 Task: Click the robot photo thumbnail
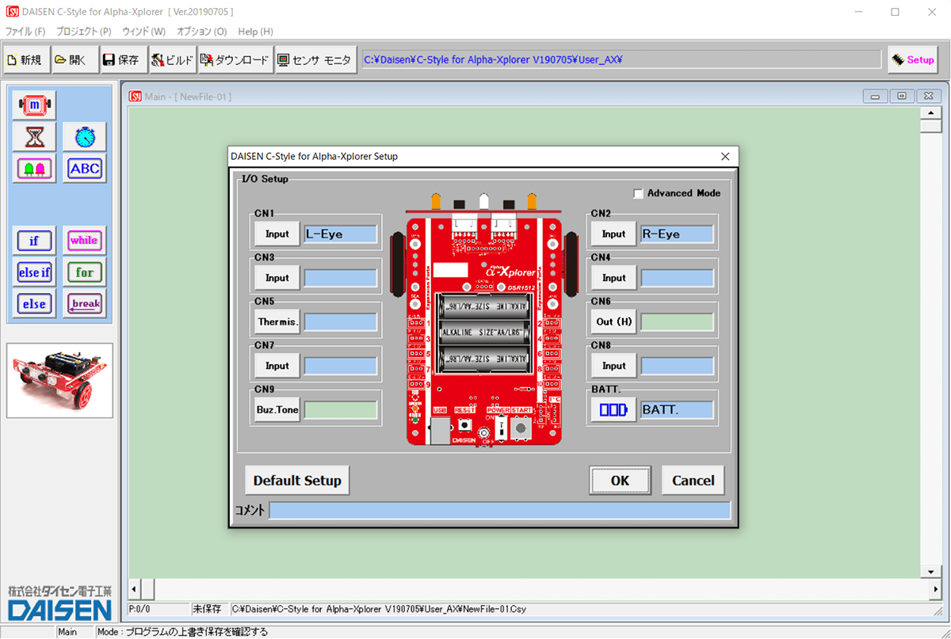(60, 380)
